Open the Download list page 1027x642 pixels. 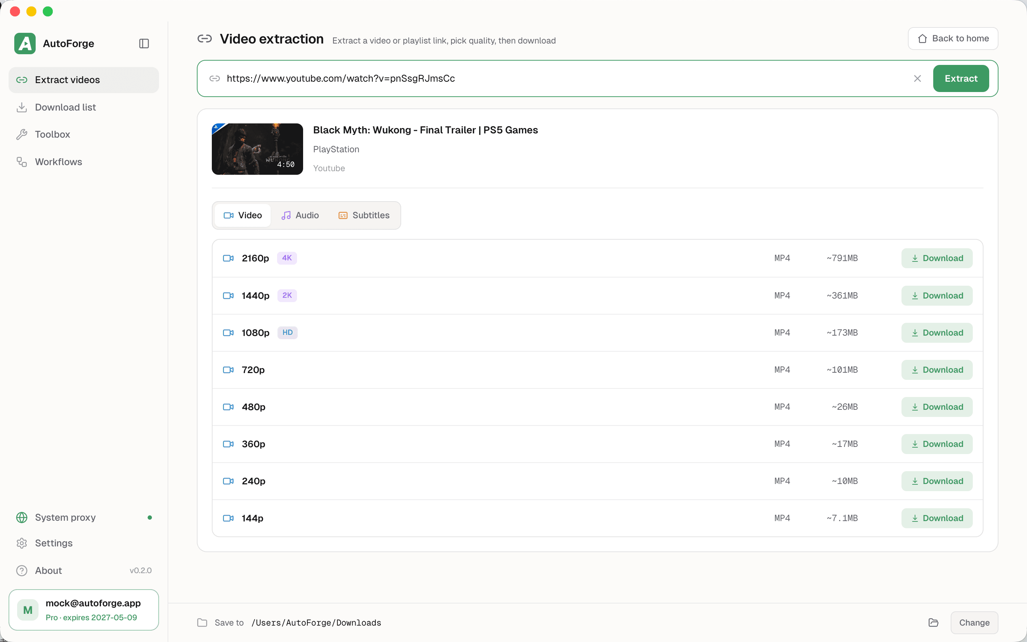[x=83, y=107]
